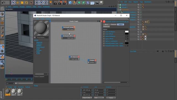Open the Size dropdown in Coordinates
Viewport: 177px width, 100px height.
(x=99, y=97)
